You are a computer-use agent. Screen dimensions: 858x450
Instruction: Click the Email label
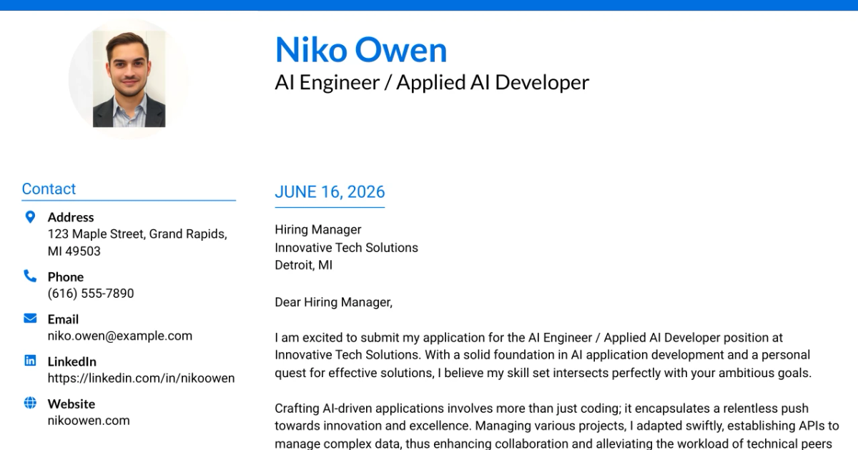coord(63,319)
